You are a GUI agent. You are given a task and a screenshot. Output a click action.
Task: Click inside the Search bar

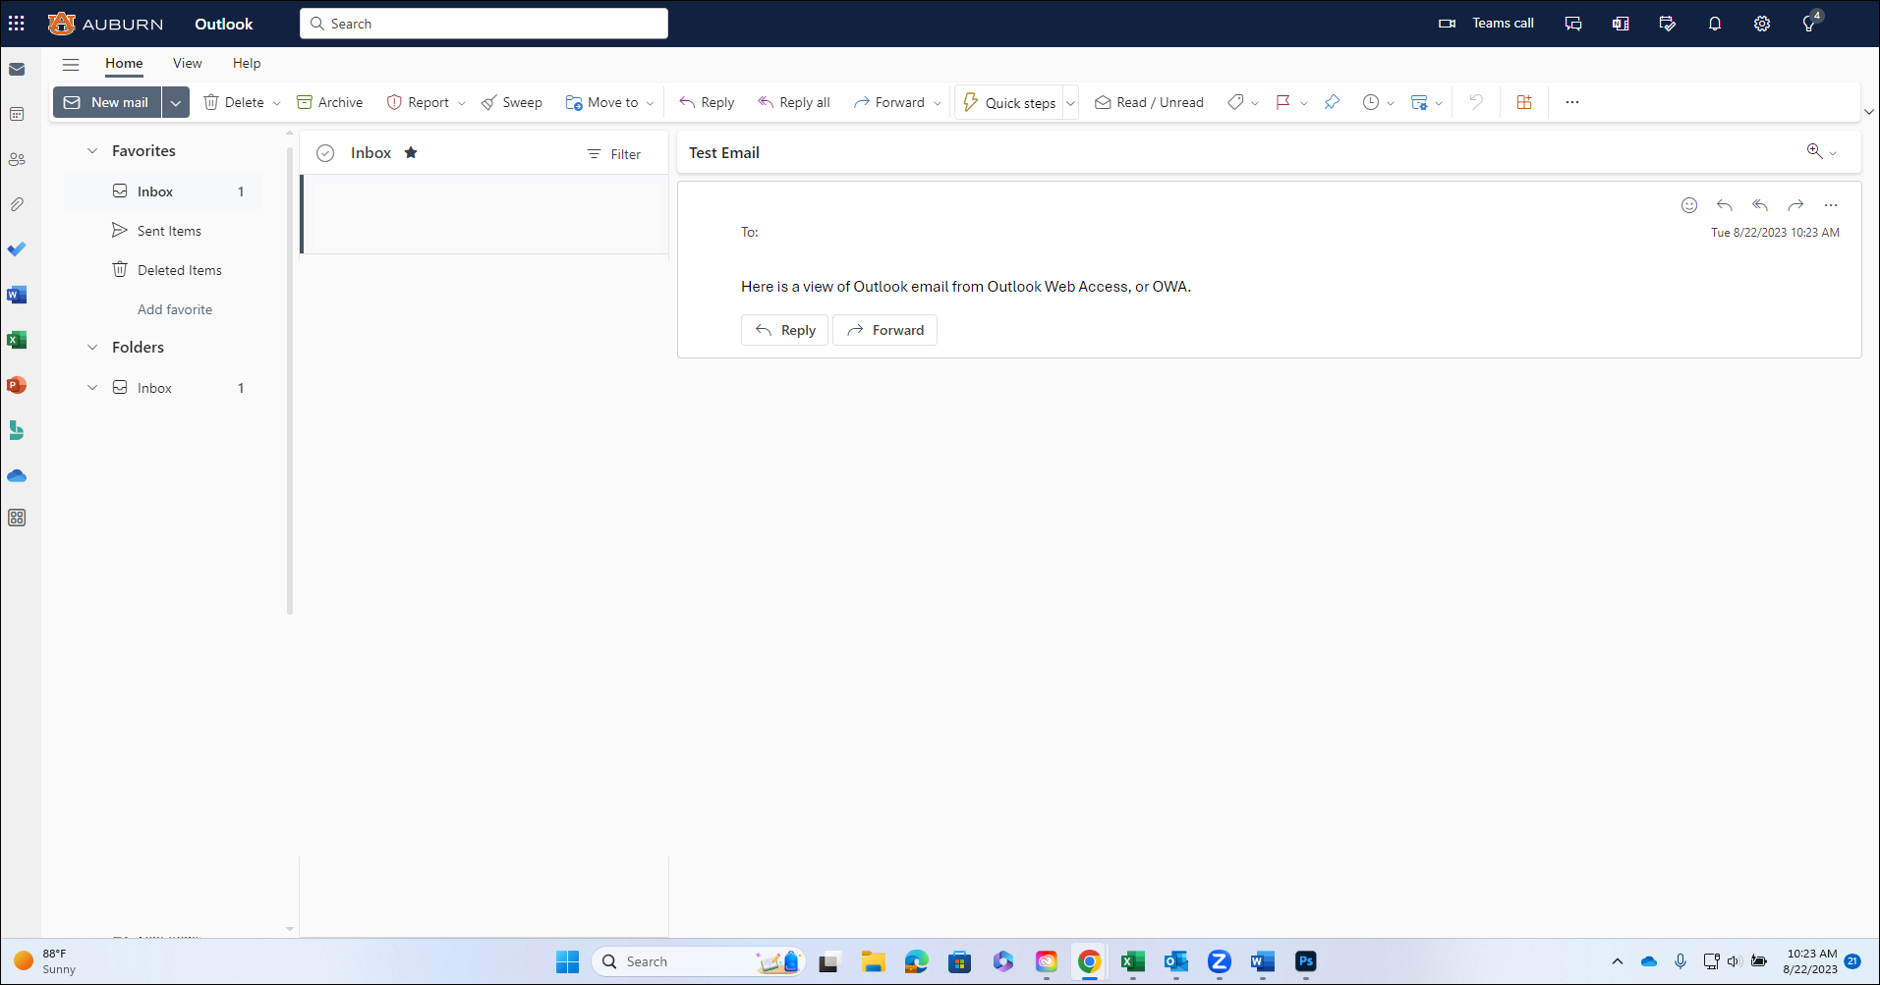point(484,23)
